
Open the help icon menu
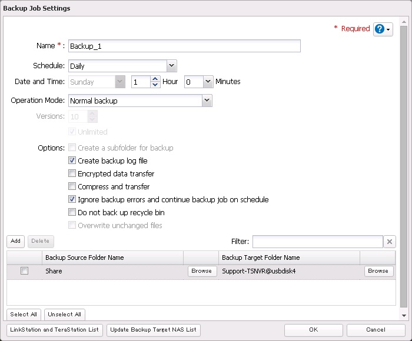tap(383, 29)
